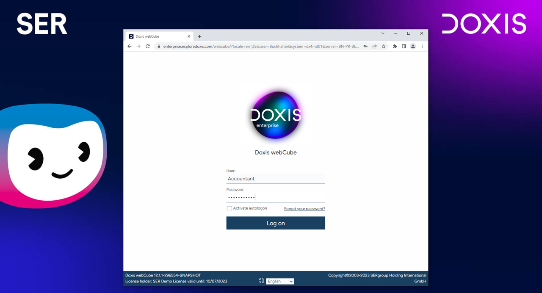Image resolution: width=542 pixels, height=293 pixels.
Task: Click the Password input field
Action: 276,197
